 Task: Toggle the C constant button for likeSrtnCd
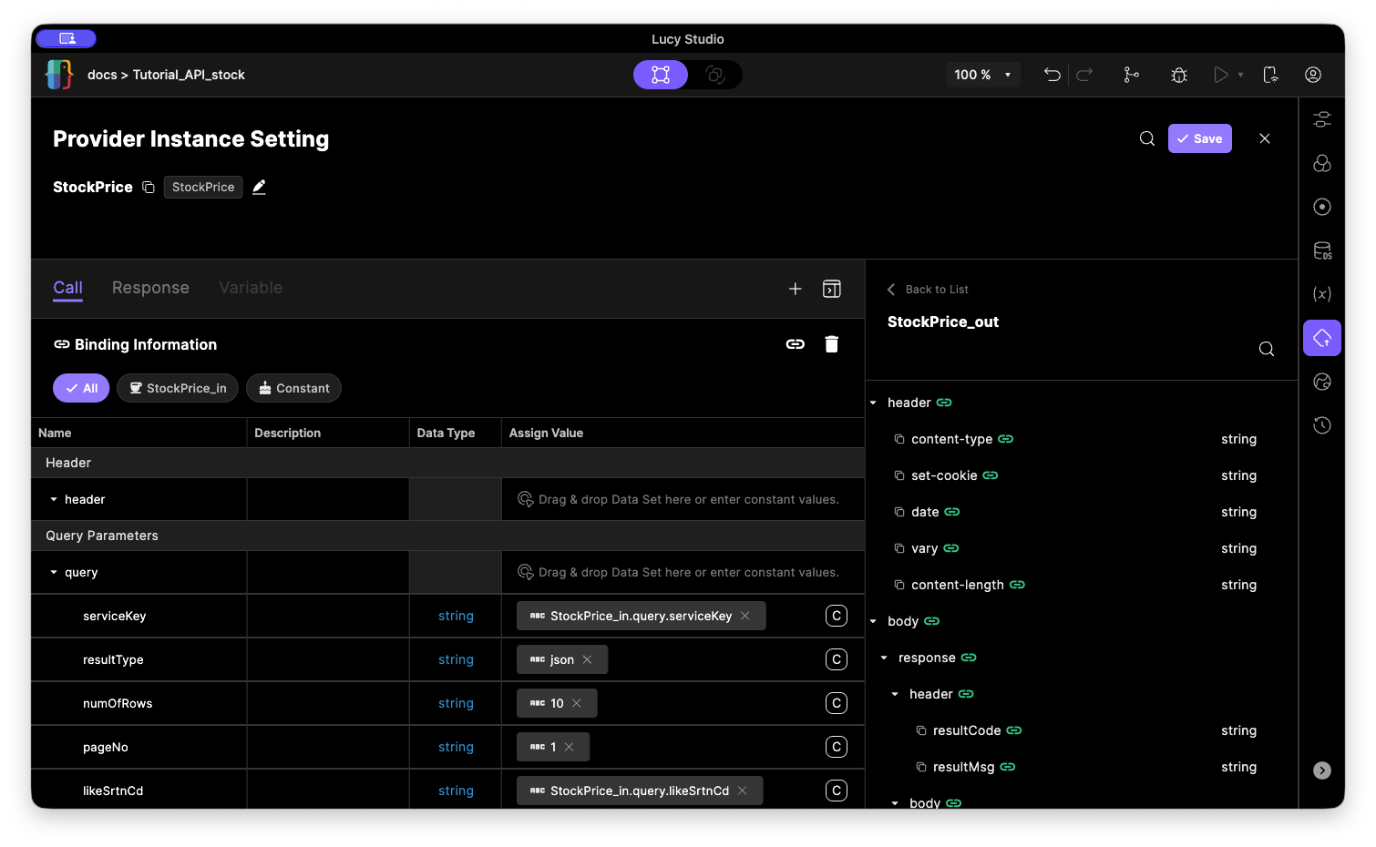[837, 791]
